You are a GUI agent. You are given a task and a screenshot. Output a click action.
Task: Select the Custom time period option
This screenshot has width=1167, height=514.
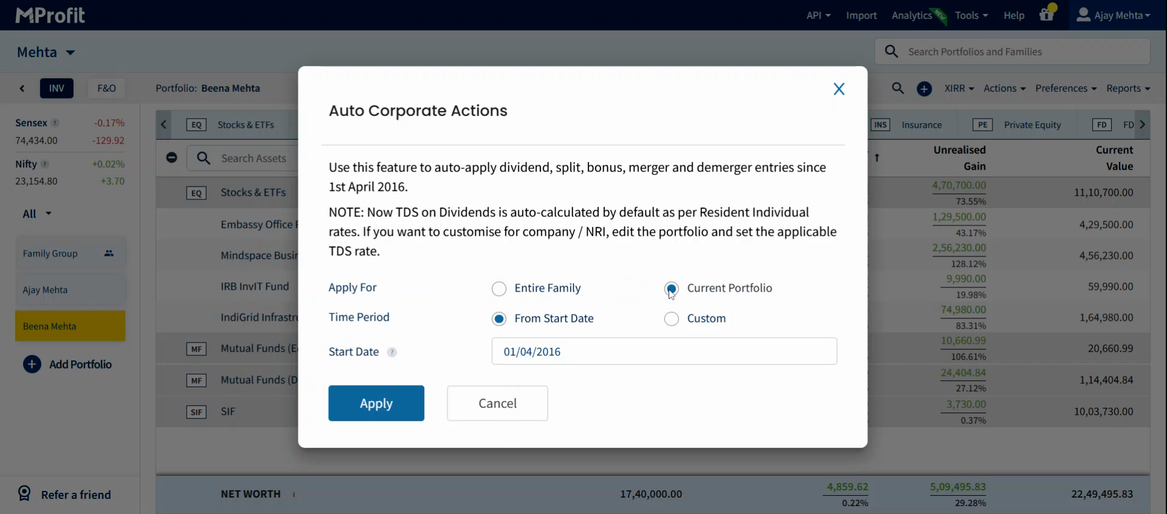672,319
